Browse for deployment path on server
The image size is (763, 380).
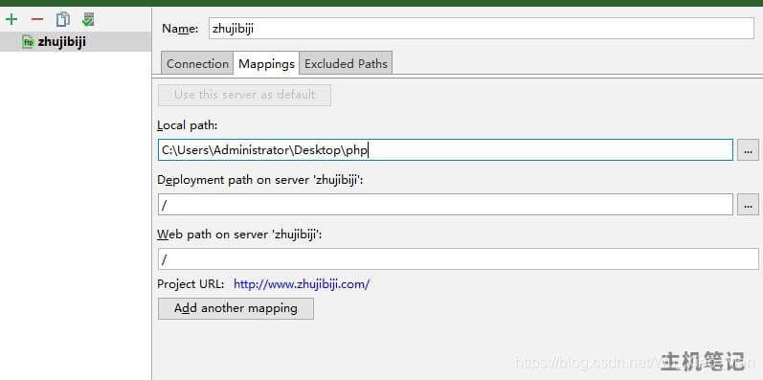pyautogui.click(x=748, y=205)
